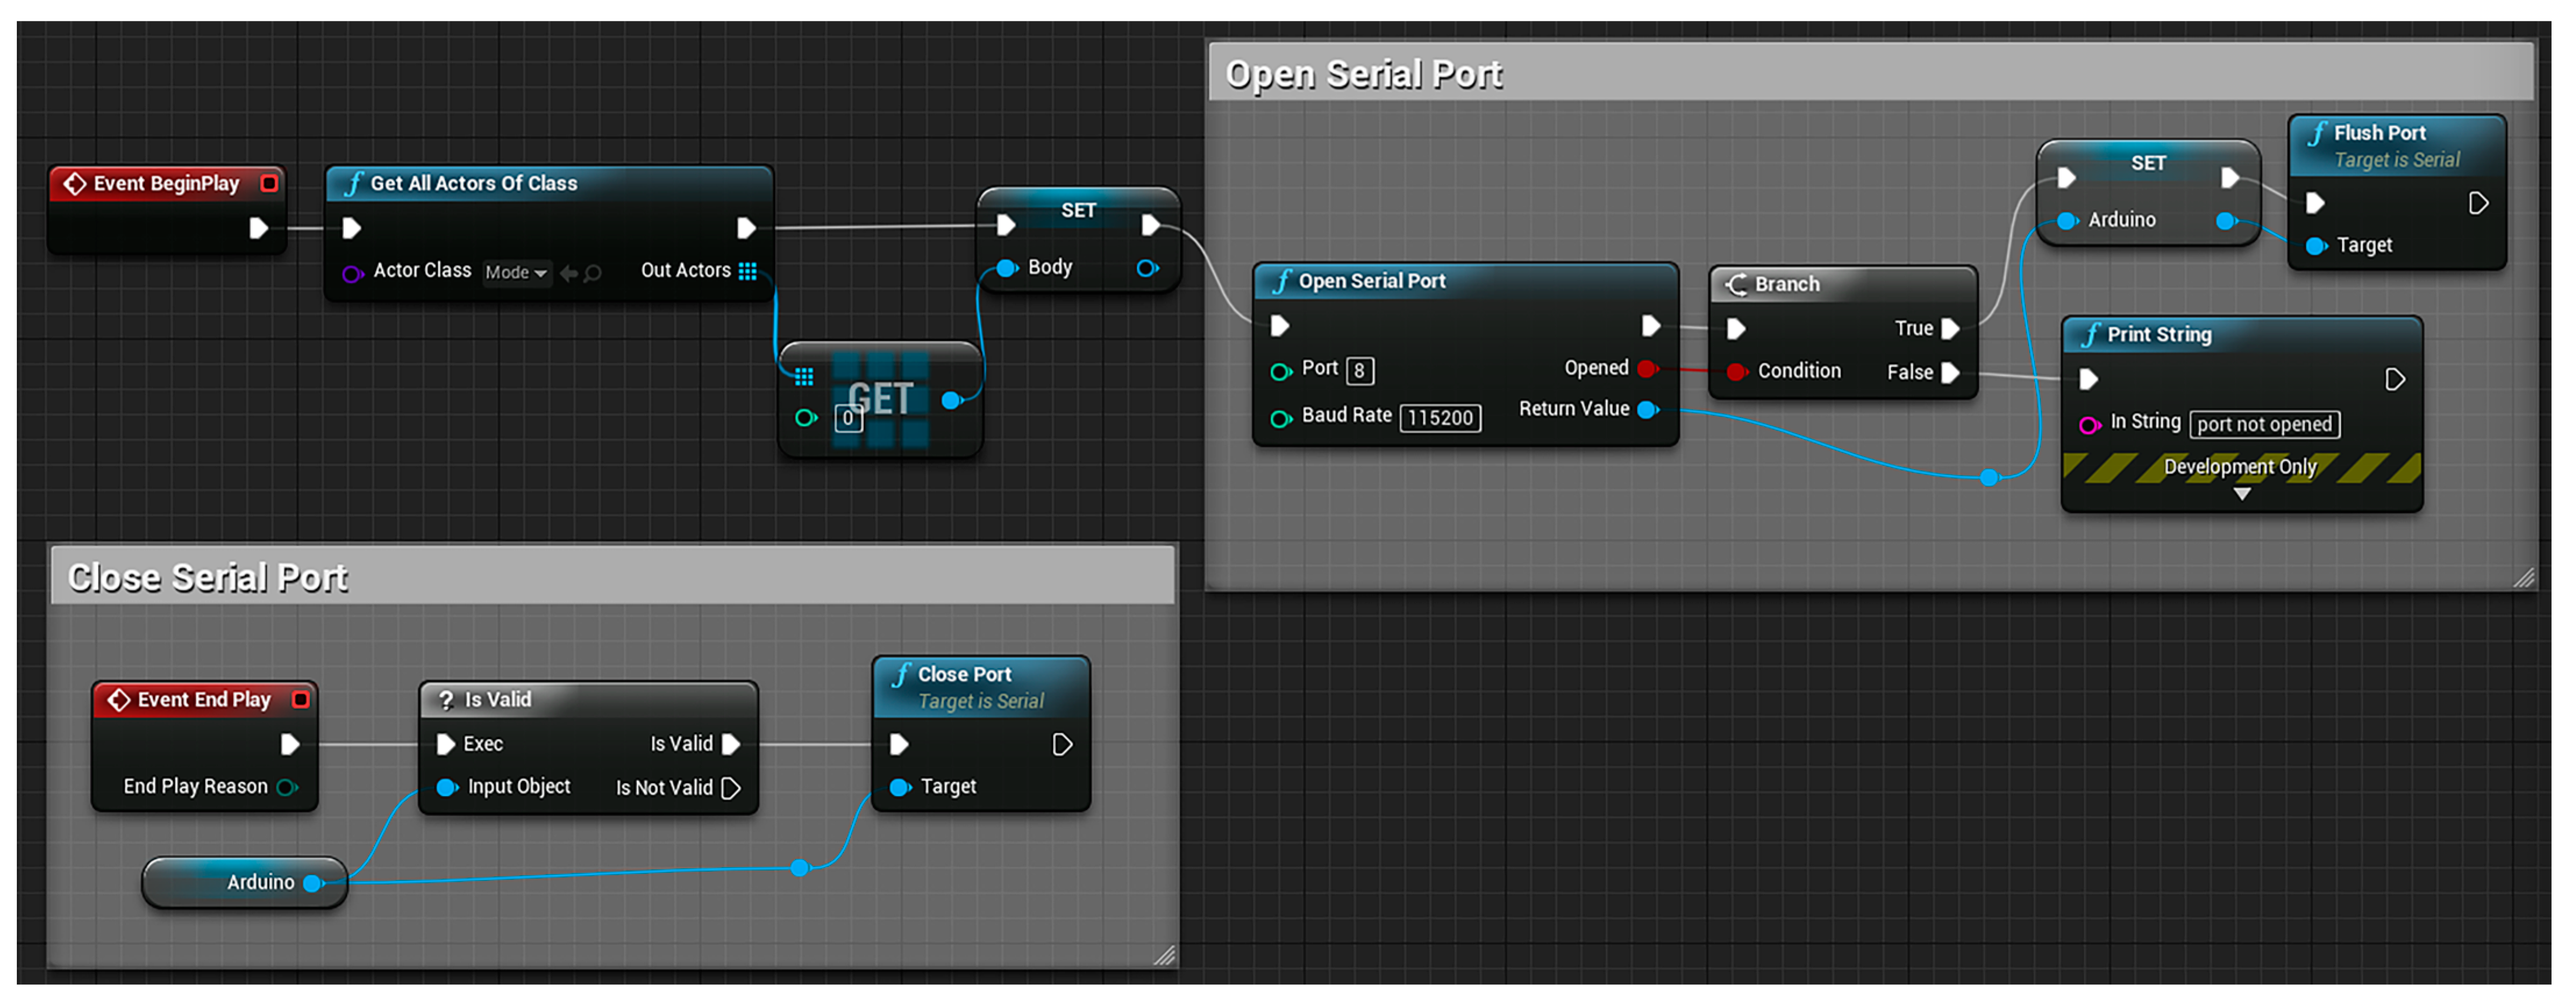Click the Out Actors array pin icon
The width and height of the screenshot is (2576, 1006).
click(x=747, y=271)
